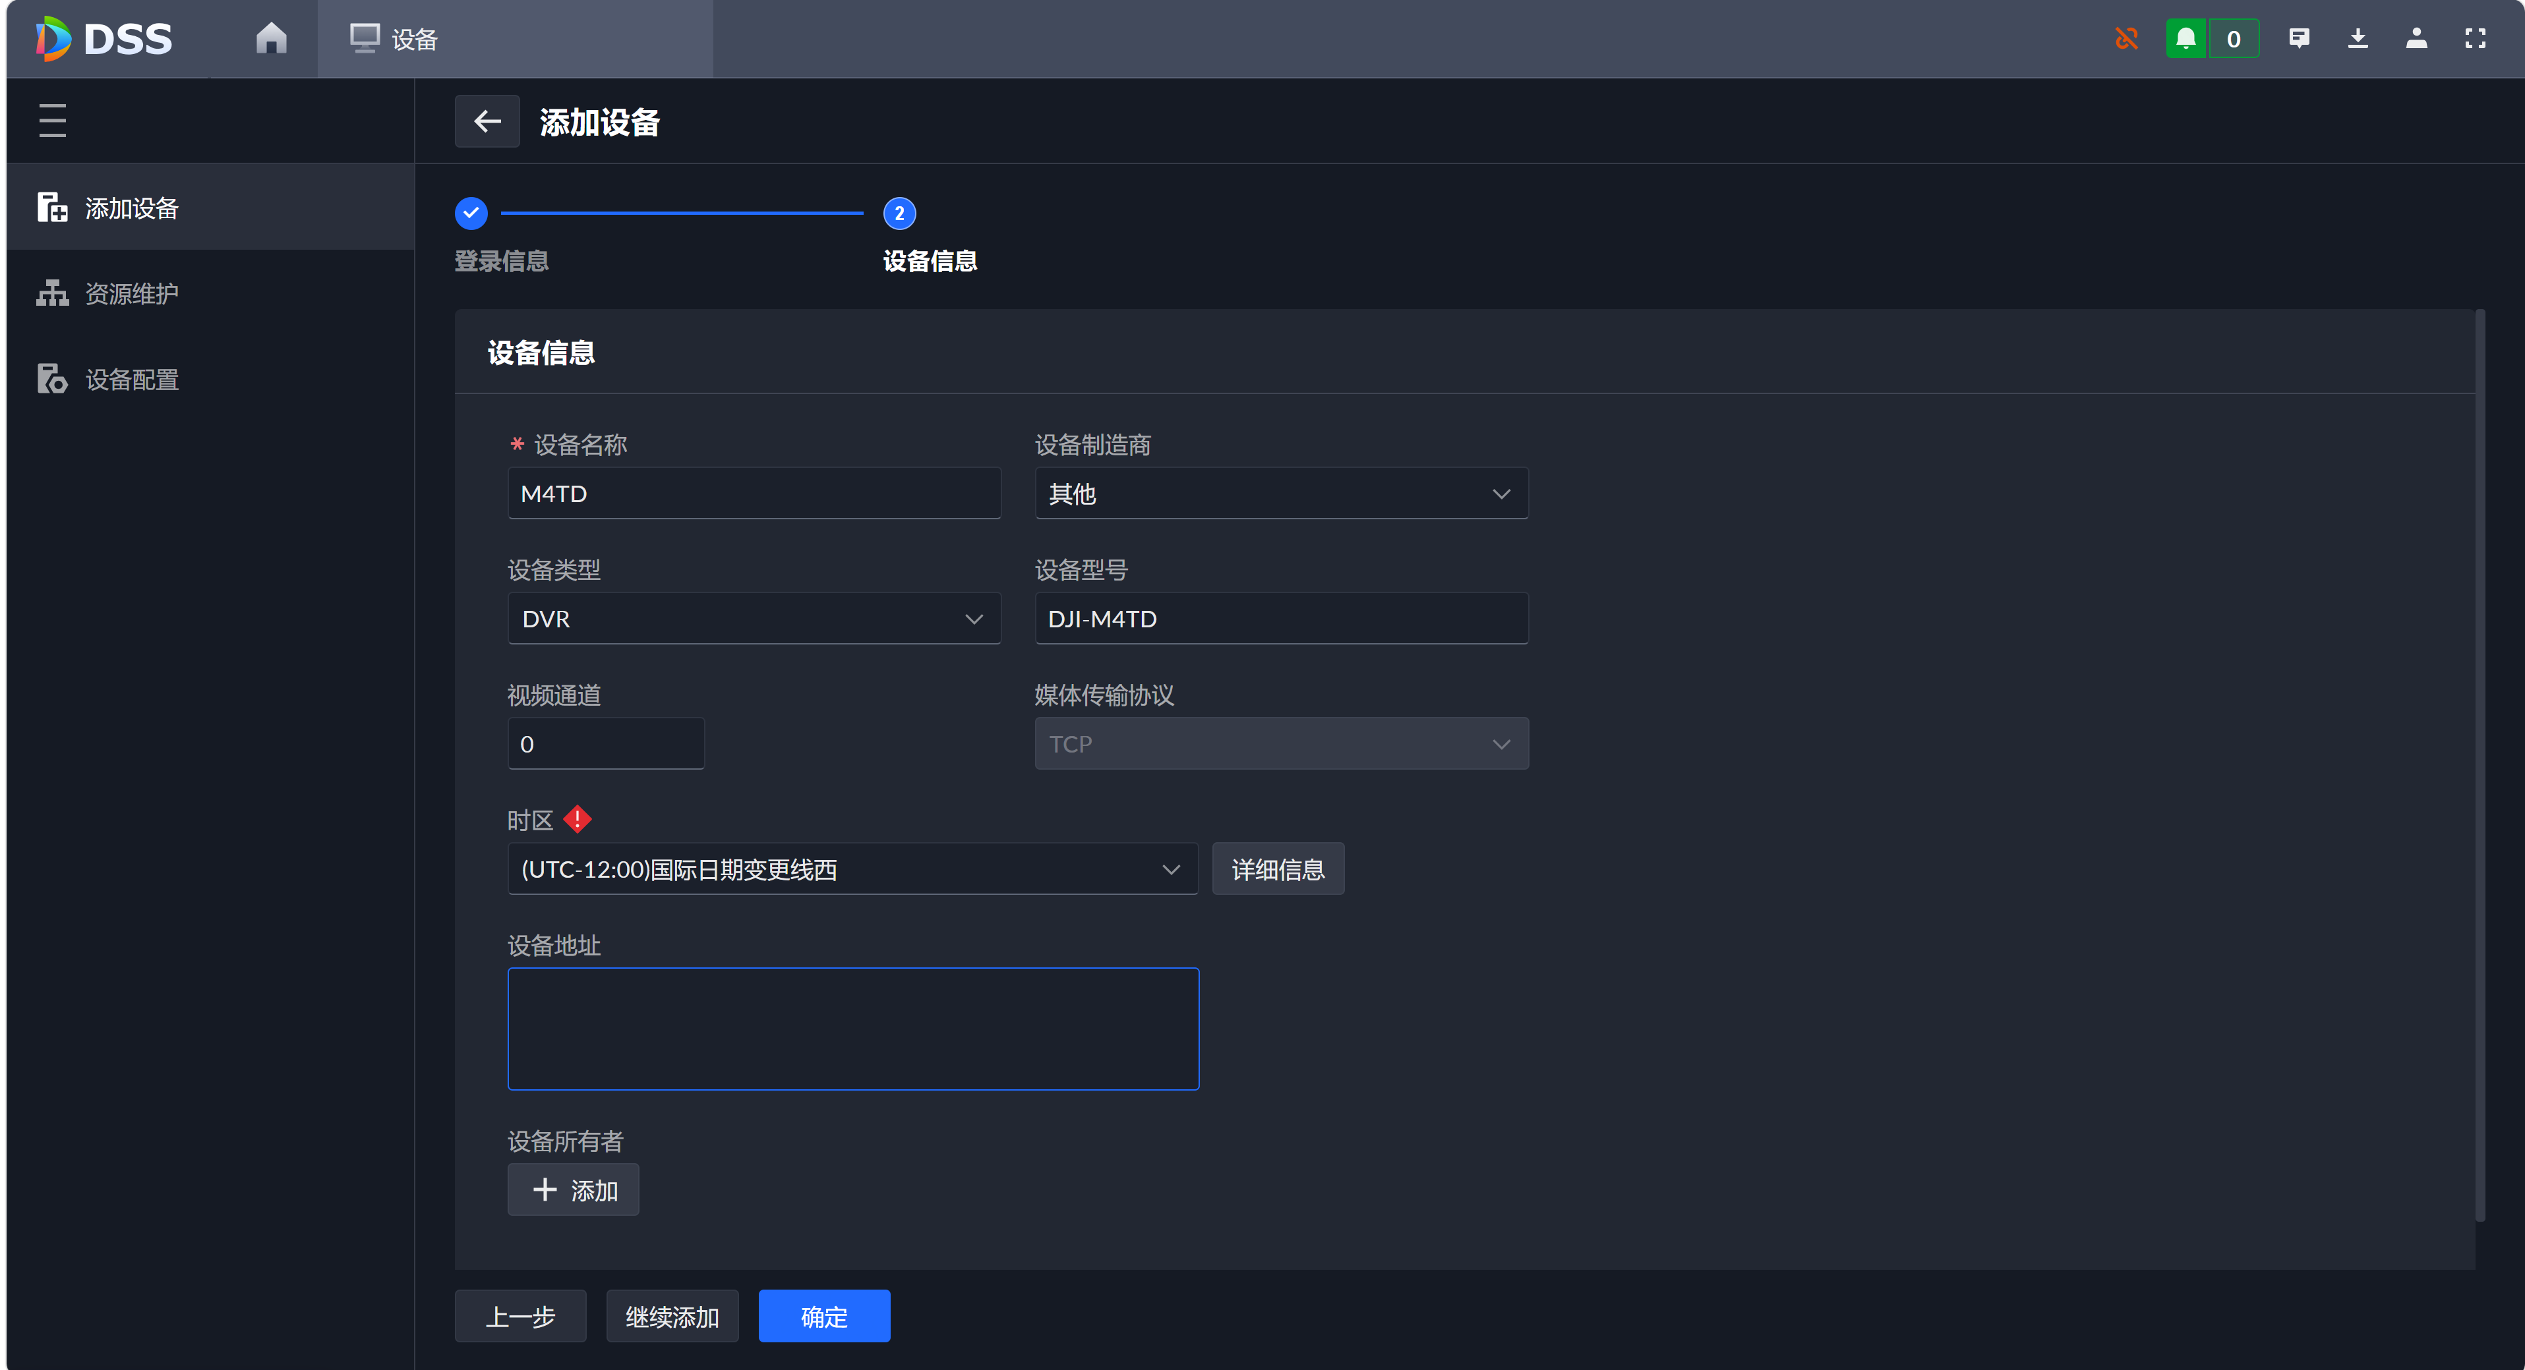Open the green alarm bell icon
The height and width of the screenshot is (1370, 2525).
(x=2186, y=38)
